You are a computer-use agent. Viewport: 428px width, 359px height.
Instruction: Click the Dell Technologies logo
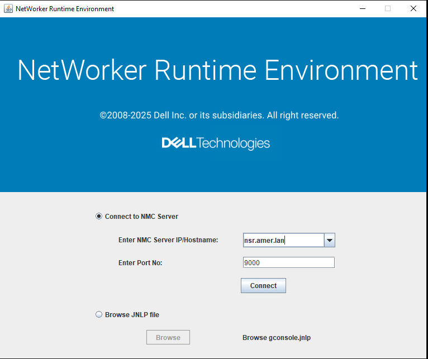click(x=216, y=143)
